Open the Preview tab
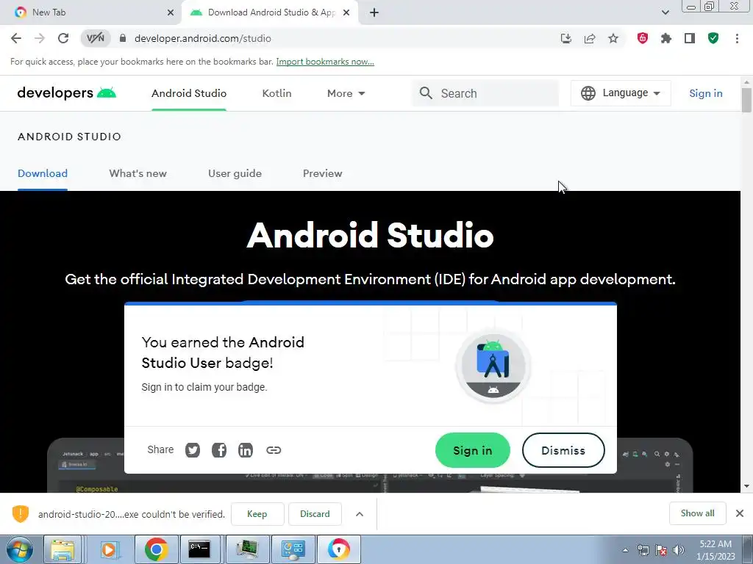The height and width of the screenshot is (564, 753). [322, 173]
